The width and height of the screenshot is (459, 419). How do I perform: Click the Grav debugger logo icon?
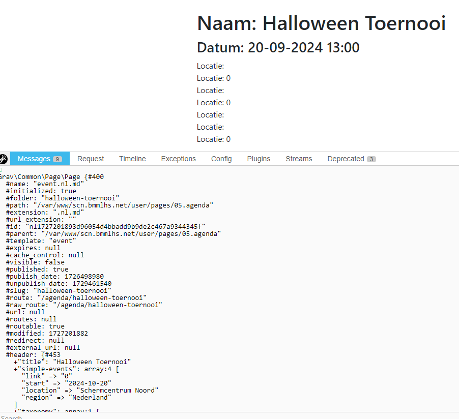4,159
